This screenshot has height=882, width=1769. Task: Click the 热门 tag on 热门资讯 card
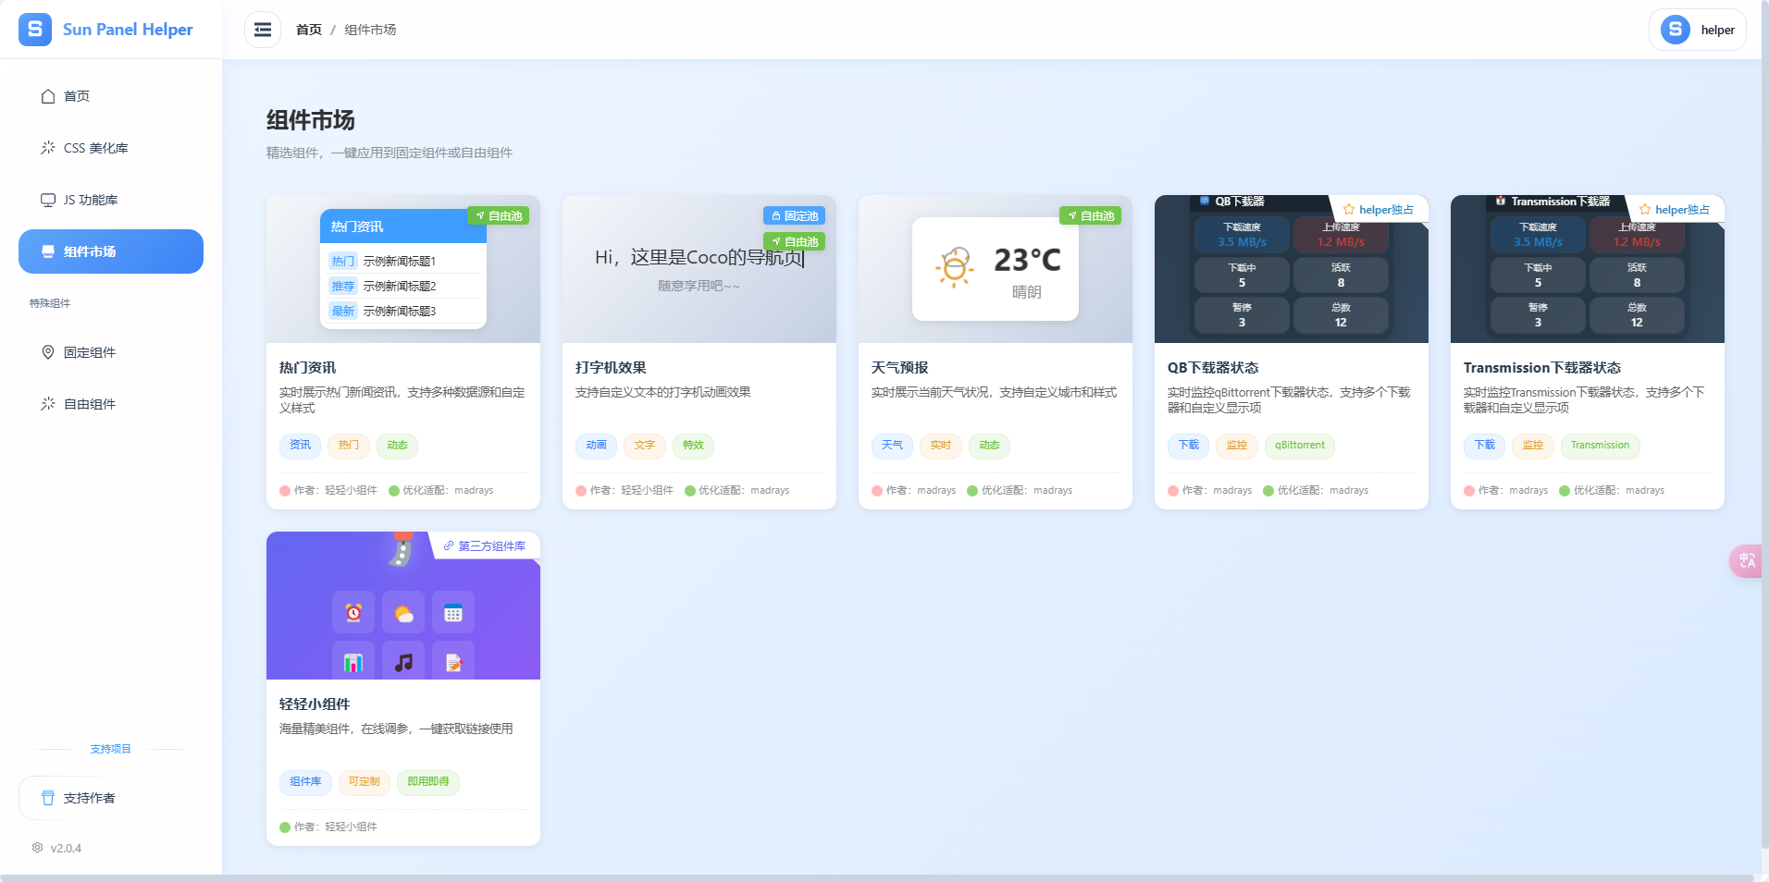point(348,446)
